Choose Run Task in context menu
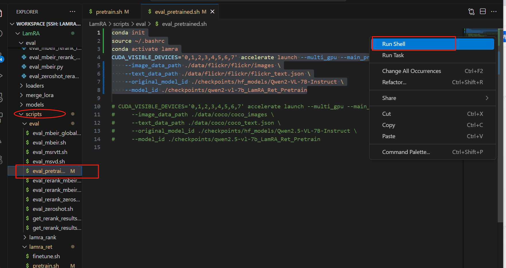 [x=393, y=55]
